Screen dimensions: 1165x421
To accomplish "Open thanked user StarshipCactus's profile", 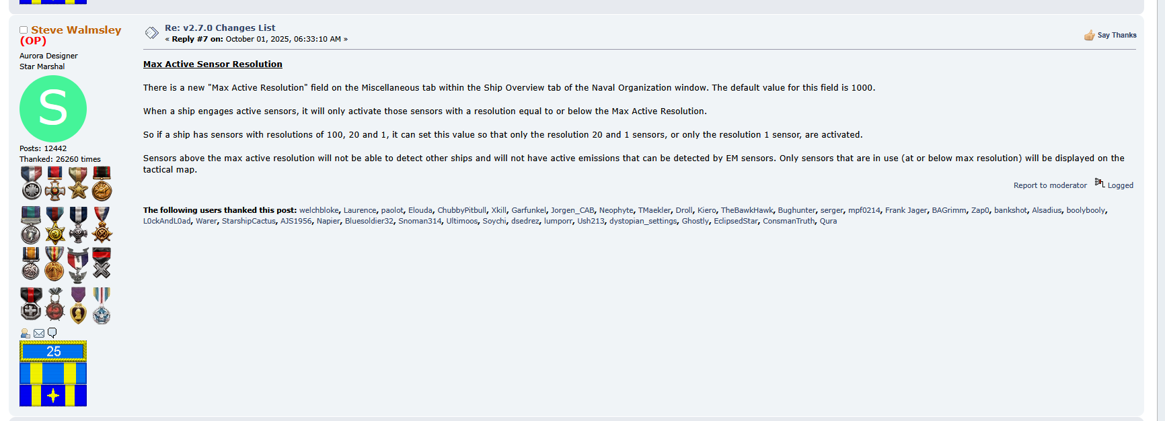I will tap(248, 221).
